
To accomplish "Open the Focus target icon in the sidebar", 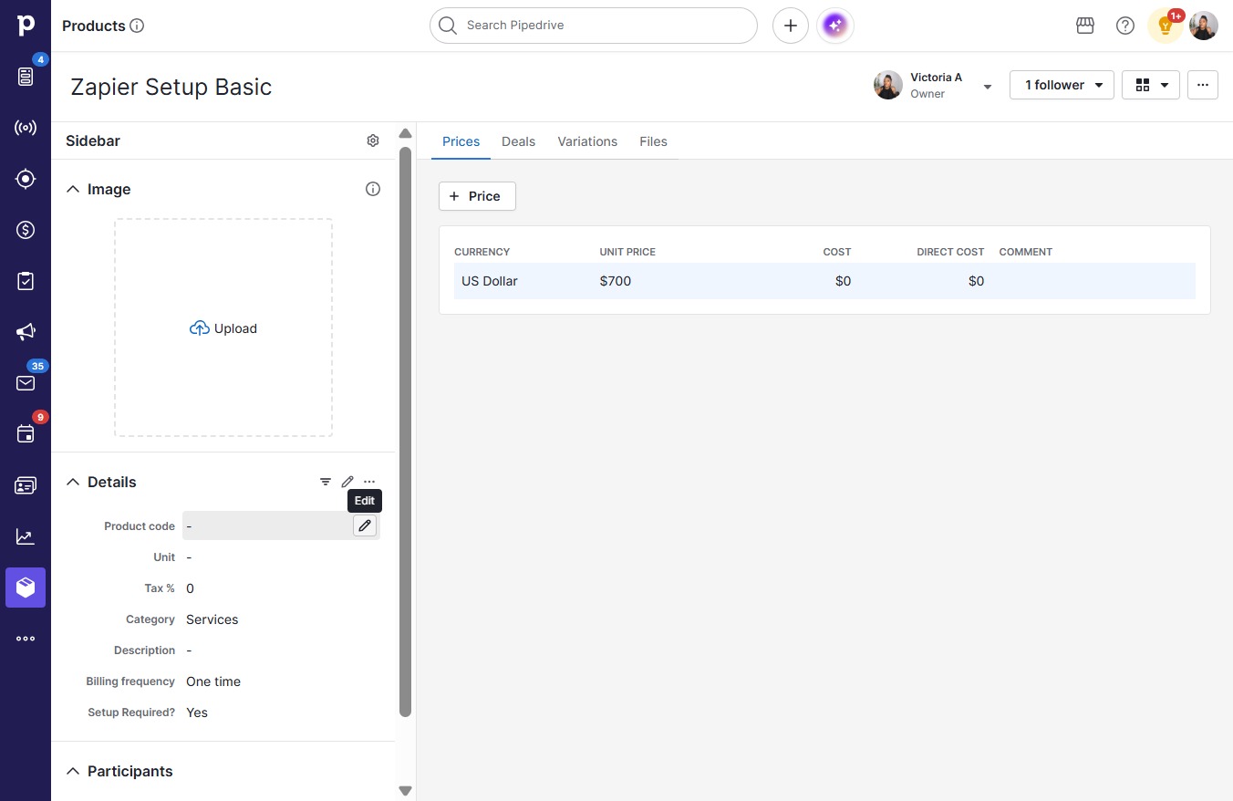I will [x=26, y=179].
